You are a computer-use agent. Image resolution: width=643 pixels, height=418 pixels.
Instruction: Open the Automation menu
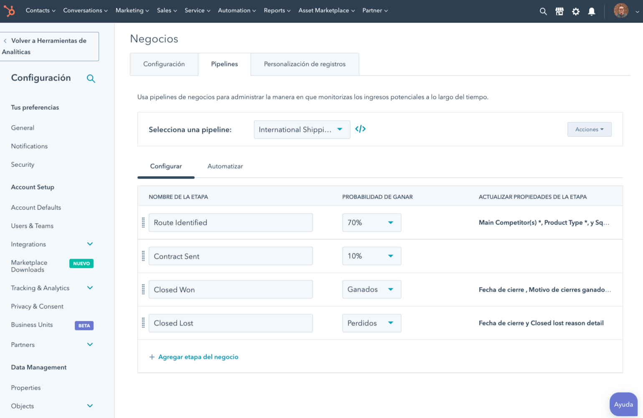point(237,10)
